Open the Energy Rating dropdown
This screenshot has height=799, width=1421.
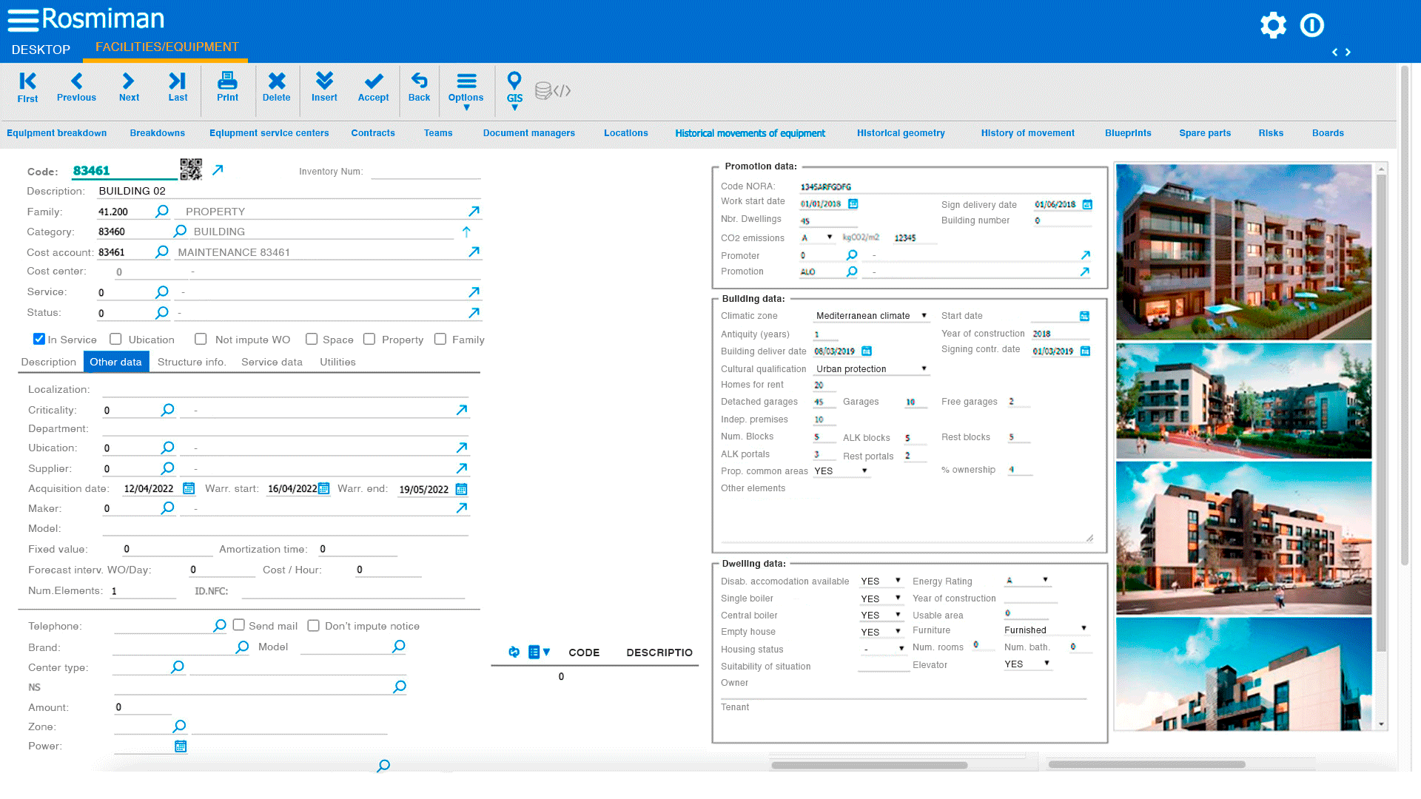click(1044, 581)
